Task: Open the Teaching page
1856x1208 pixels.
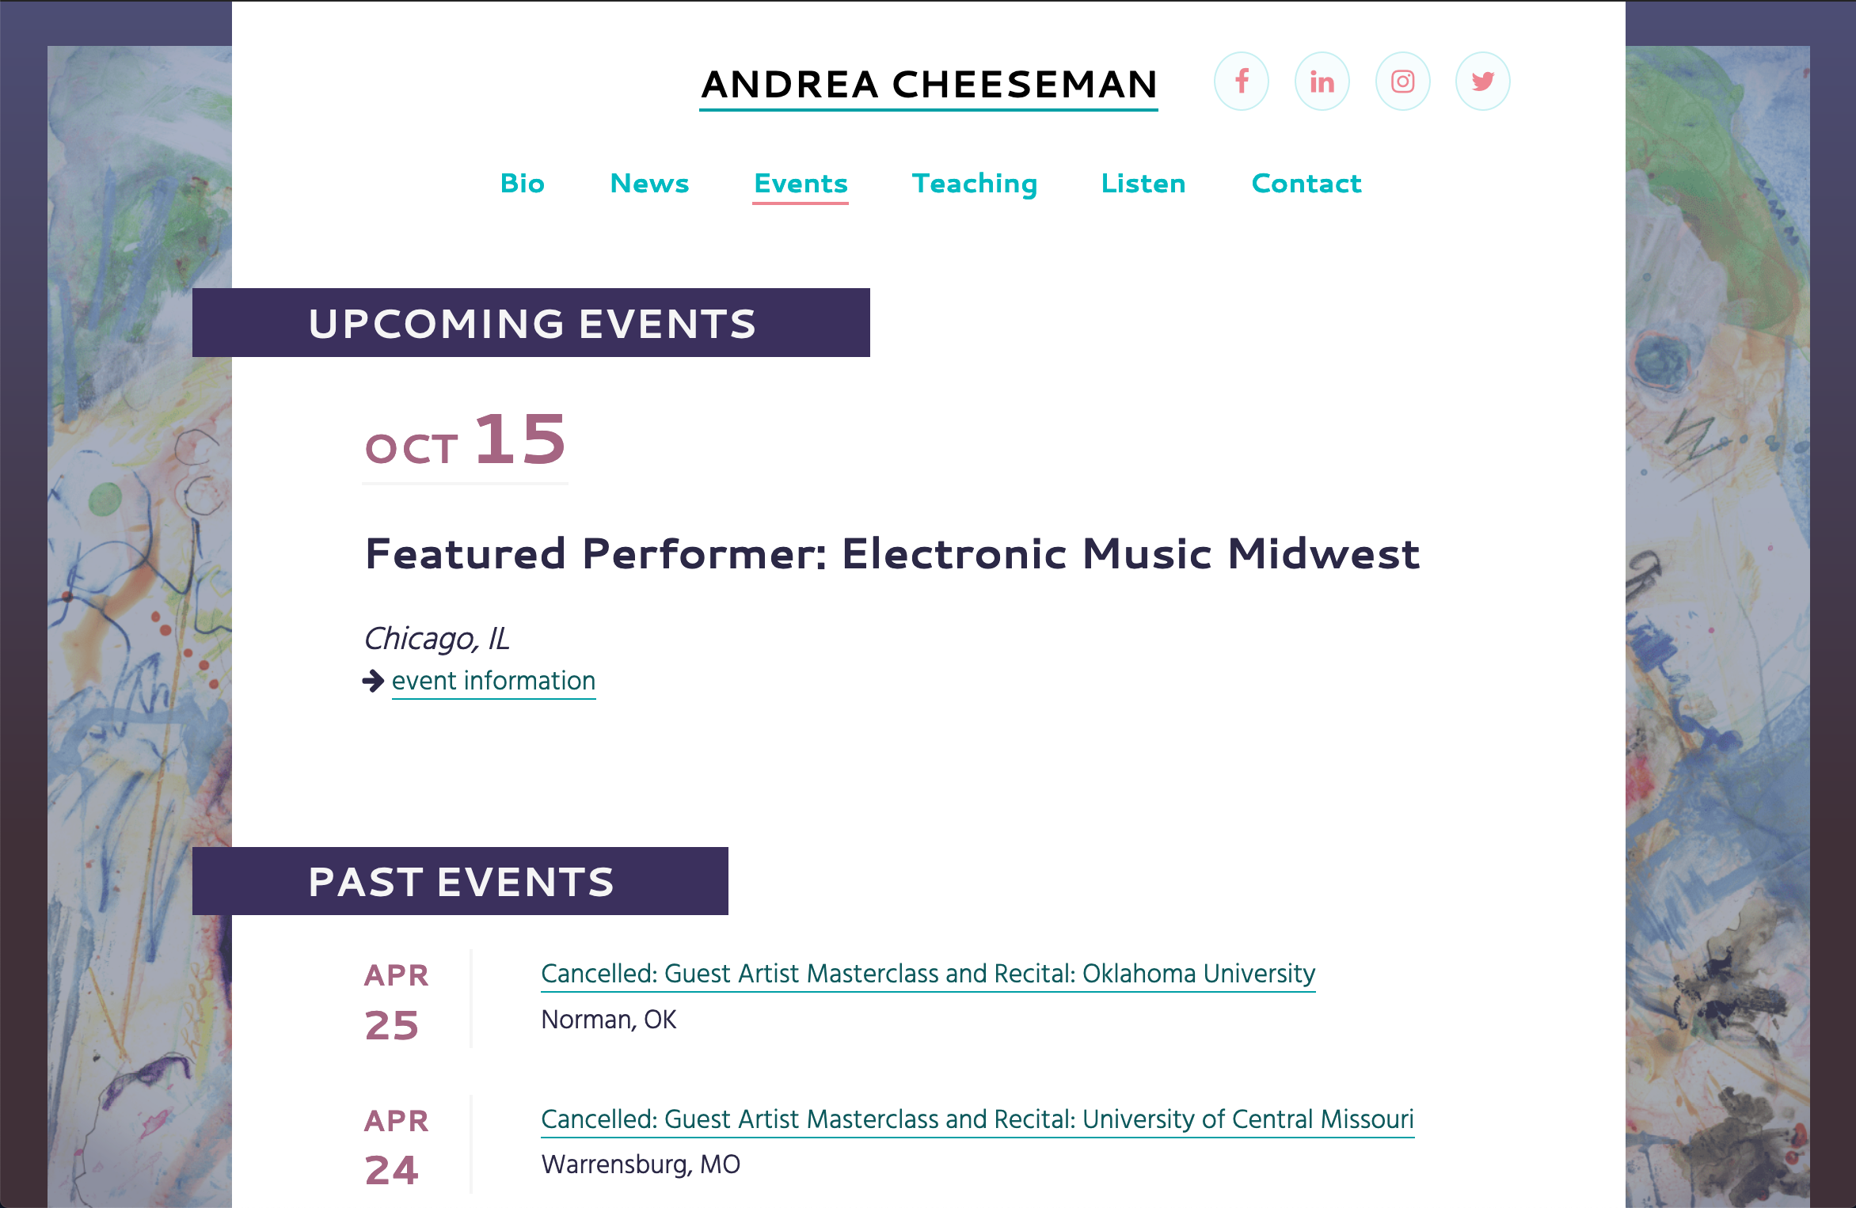Action: [x=975, y=184]
